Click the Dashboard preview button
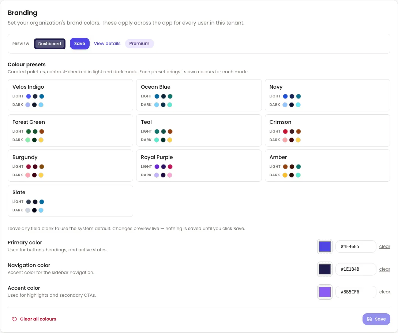Screen dimensions: 398x333 click(50, 44)
